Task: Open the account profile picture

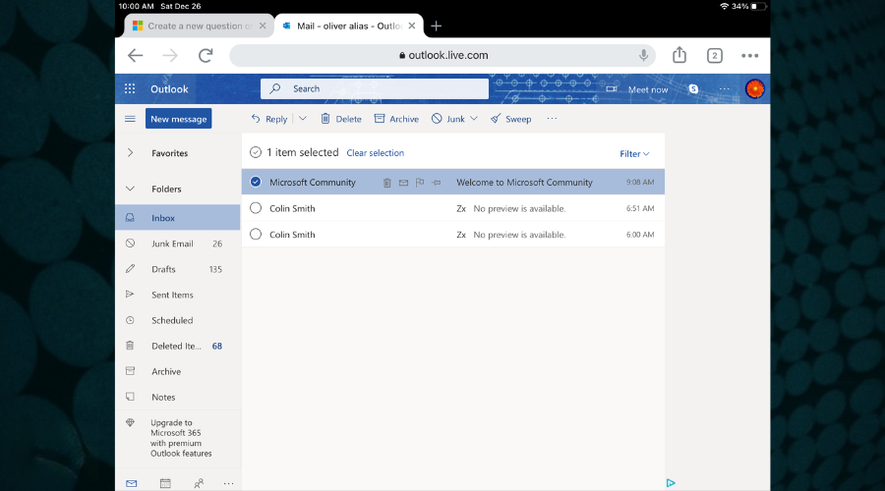Action: tap(755, 89)
